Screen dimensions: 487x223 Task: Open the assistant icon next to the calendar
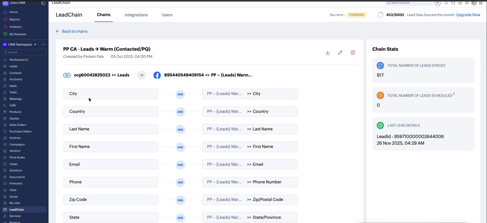click(460, 3)
